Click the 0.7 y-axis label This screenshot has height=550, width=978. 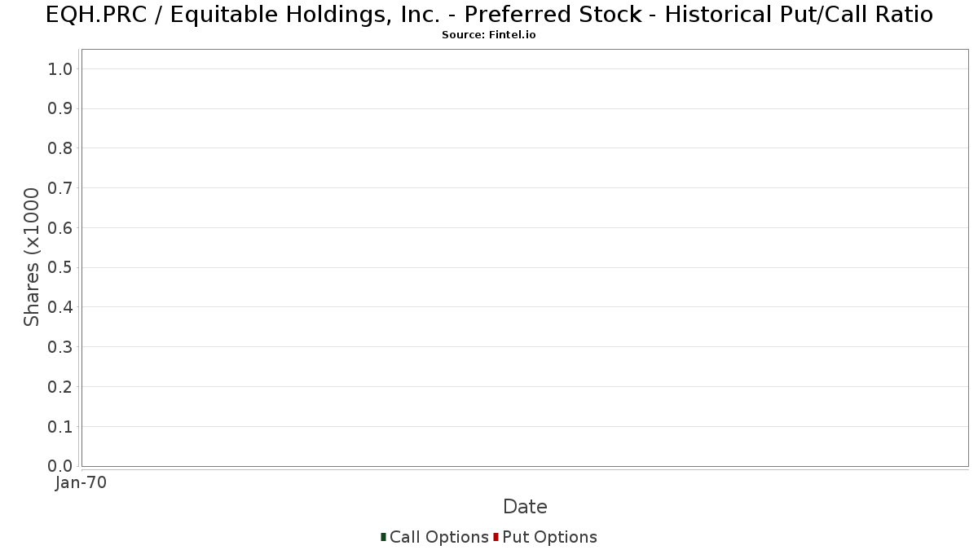coord(60,188)
